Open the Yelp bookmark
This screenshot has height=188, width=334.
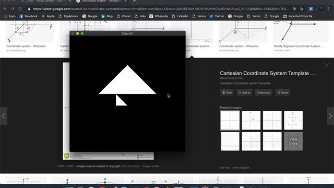pos(140,16)
